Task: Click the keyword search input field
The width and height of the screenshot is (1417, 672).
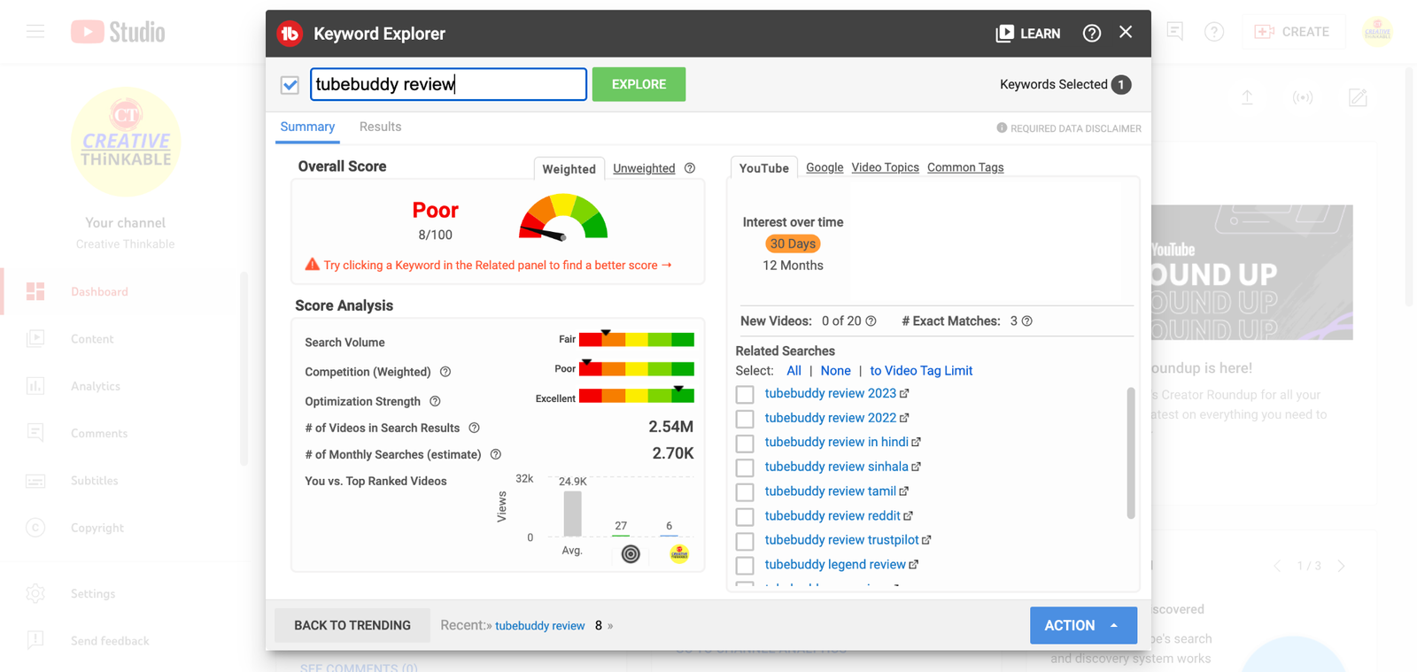Action: coord(448,84)
